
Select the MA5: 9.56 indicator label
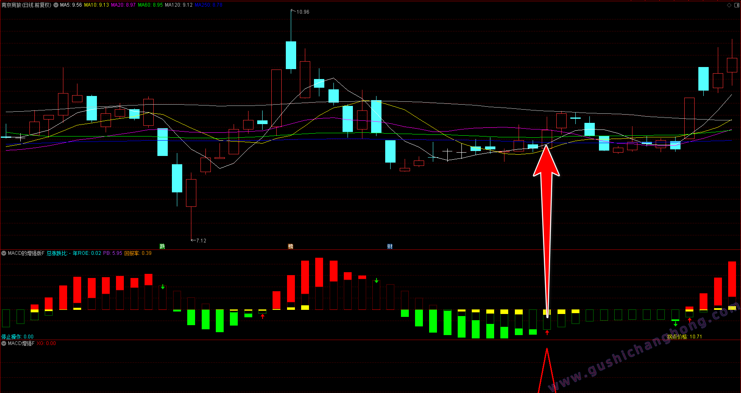(71, 5)
